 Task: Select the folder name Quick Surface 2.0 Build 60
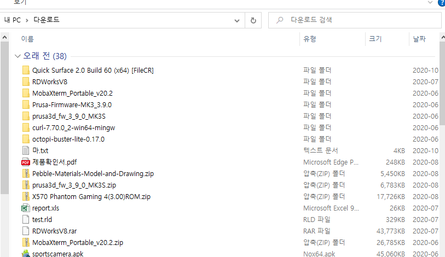(93, 71)
